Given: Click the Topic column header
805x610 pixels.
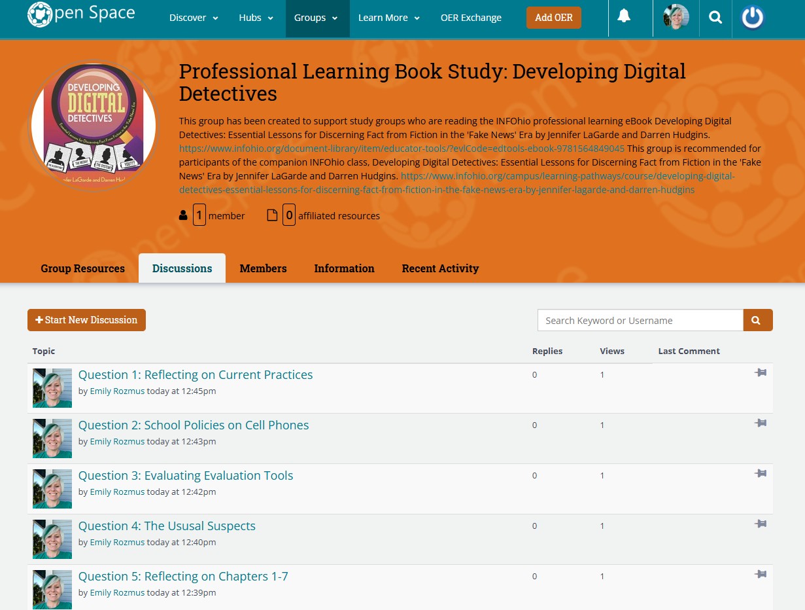Looking at the screenshot, I should coord(44,351).
